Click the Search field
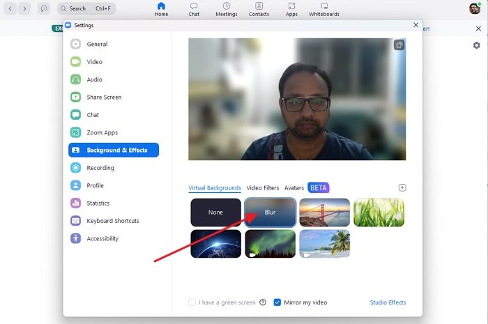This screenshot has height=324, width=488. [x=86, y=8]
